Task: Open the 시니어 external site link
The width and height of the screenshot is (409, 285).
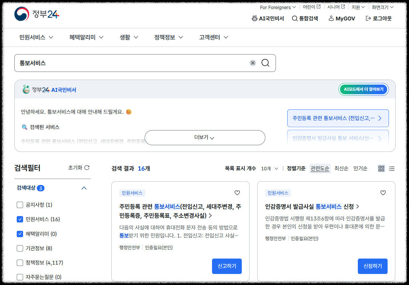Action: point(336,7)
